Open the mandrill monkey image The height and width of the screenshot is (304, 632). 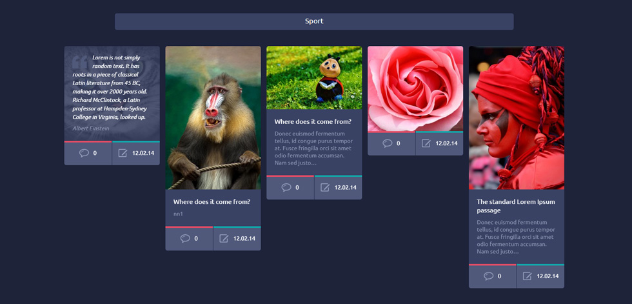pos(213,117)
